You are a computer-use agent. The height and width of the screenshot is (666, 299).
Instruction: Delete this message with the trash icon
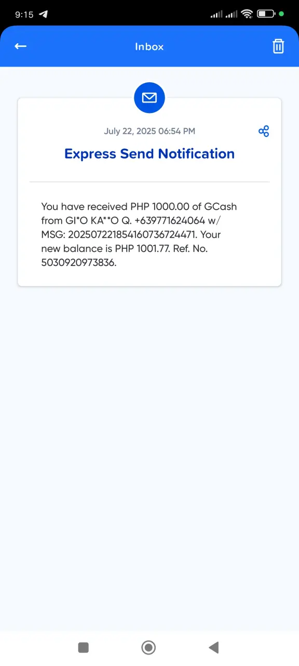[x=278, y=46]
